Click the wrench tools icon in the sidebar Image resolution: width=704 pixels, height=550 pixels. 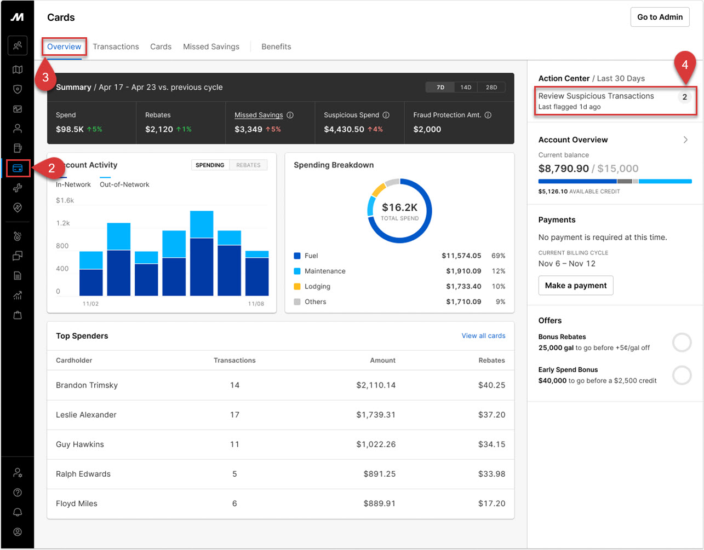pyautogui.click(x=18, y=188)
